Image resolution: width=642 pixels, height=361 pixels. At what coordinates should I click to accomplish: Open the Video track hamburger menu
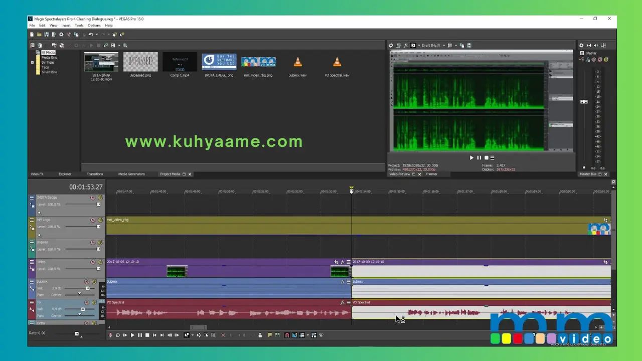(x=32, y=262)
